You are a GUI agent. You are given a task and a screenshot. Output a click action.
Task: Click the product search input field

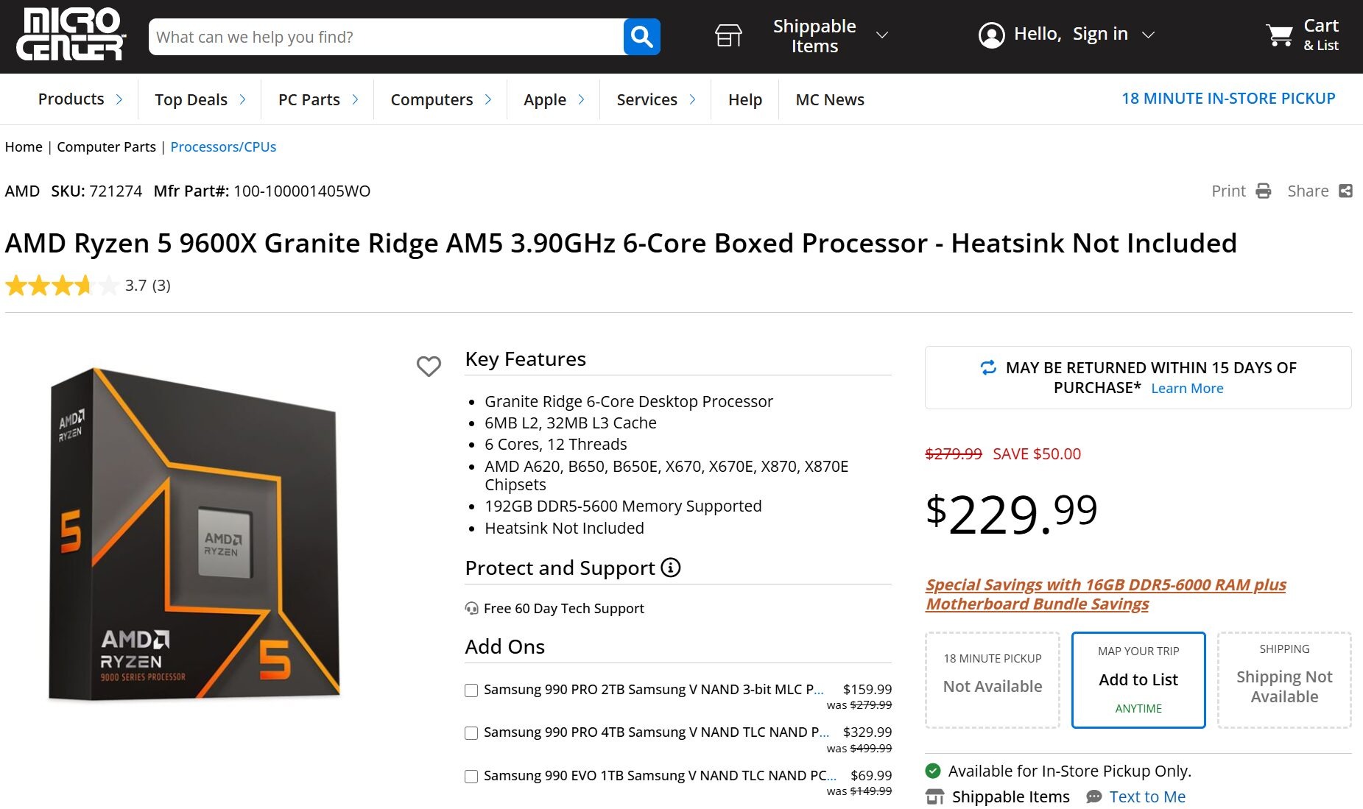coord(386,37)
